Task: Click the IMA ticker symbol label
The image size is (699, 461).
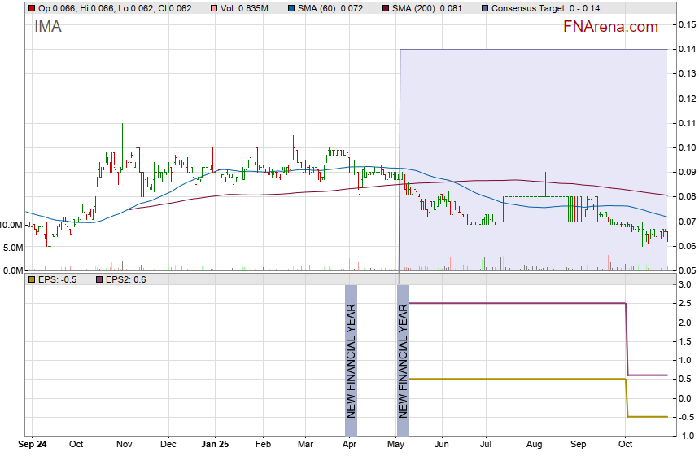Action: (x=47, y=27)
